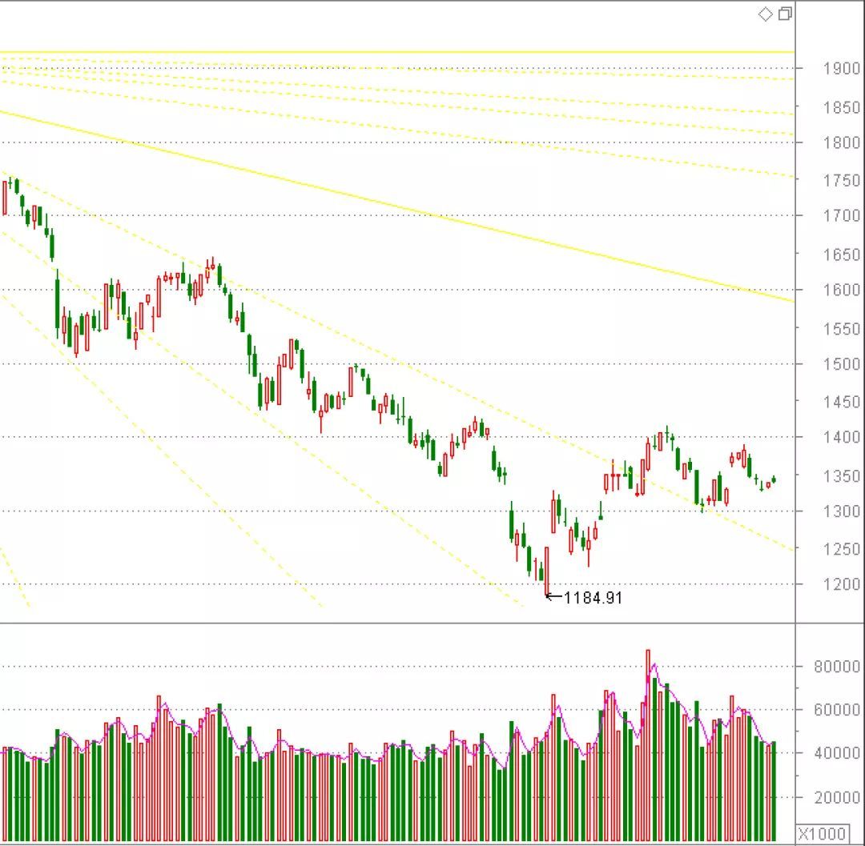
Task: Click the 1700 price axis label
Action: pyautogui.click(x=842, y=216)
